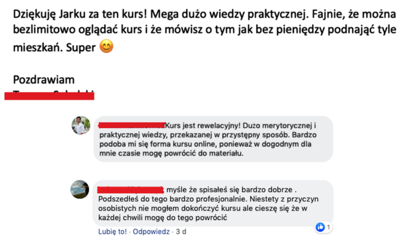The width and height of the screenshot is (403, 246).
Task: Click line praktycznej wiedzy, przekazanej w przystępny
Action: click(x=208, y=135)
